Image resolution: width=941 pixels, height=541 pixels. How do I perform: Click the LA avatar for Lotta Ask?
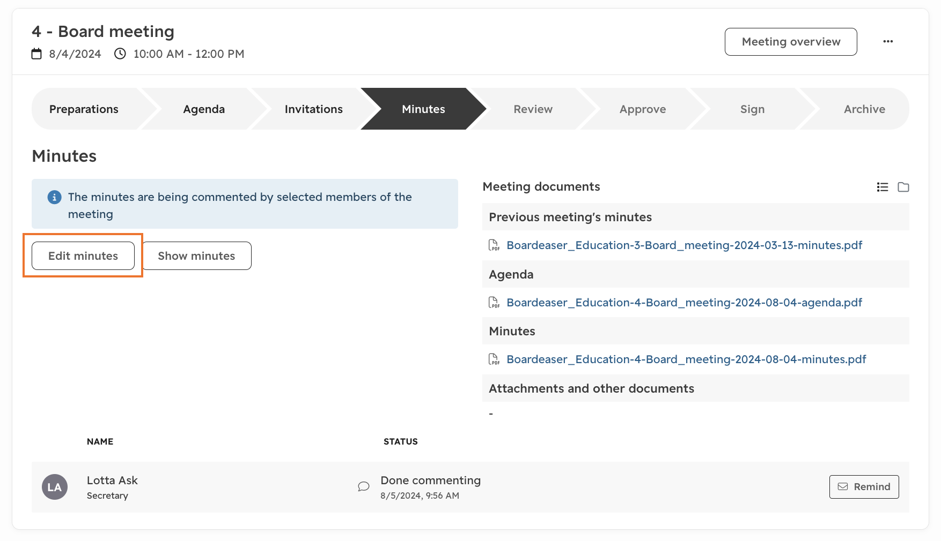55,487
